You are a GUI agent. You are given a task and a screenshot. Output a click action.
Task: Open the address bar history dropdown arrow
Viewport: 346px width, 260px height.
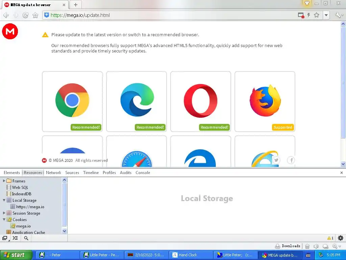tap(326, 15)
